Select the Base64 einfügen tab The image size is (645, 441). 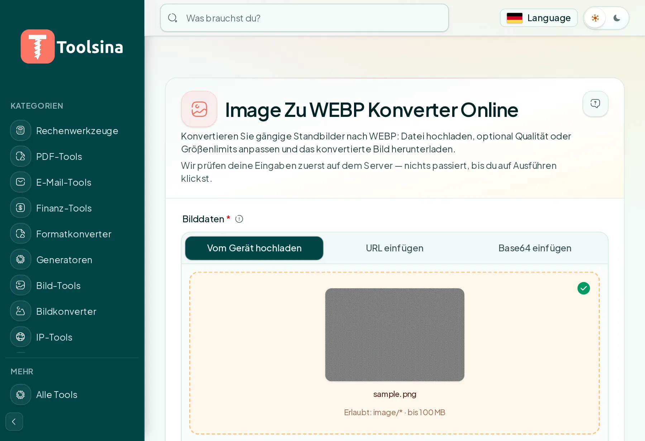[535, 248]
